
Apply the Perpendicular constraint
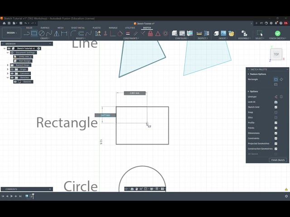[143, 33]
